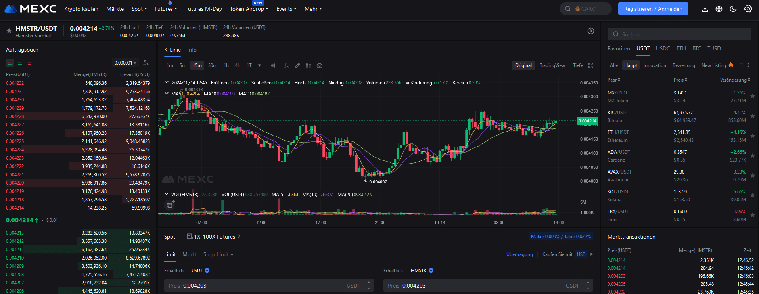759x294 pixels.
Task: Show only sell orders in order book
Action: coord(29,63)
